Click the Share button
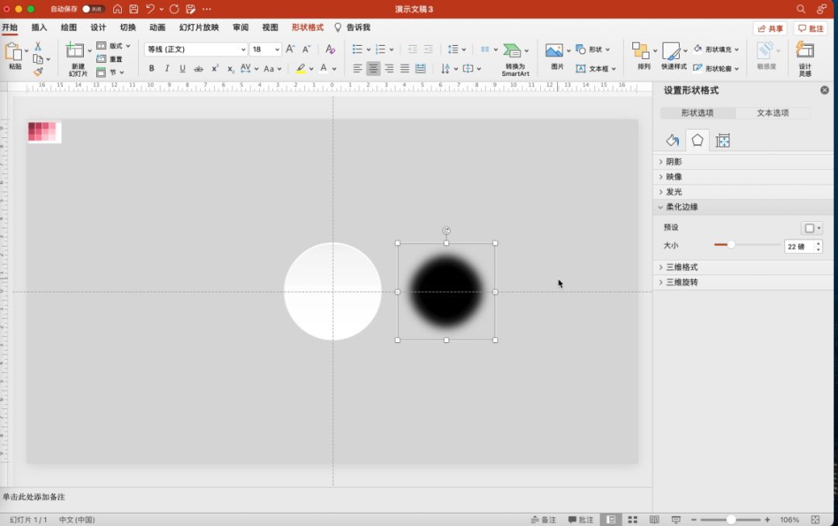 click(x=770, y=29)
